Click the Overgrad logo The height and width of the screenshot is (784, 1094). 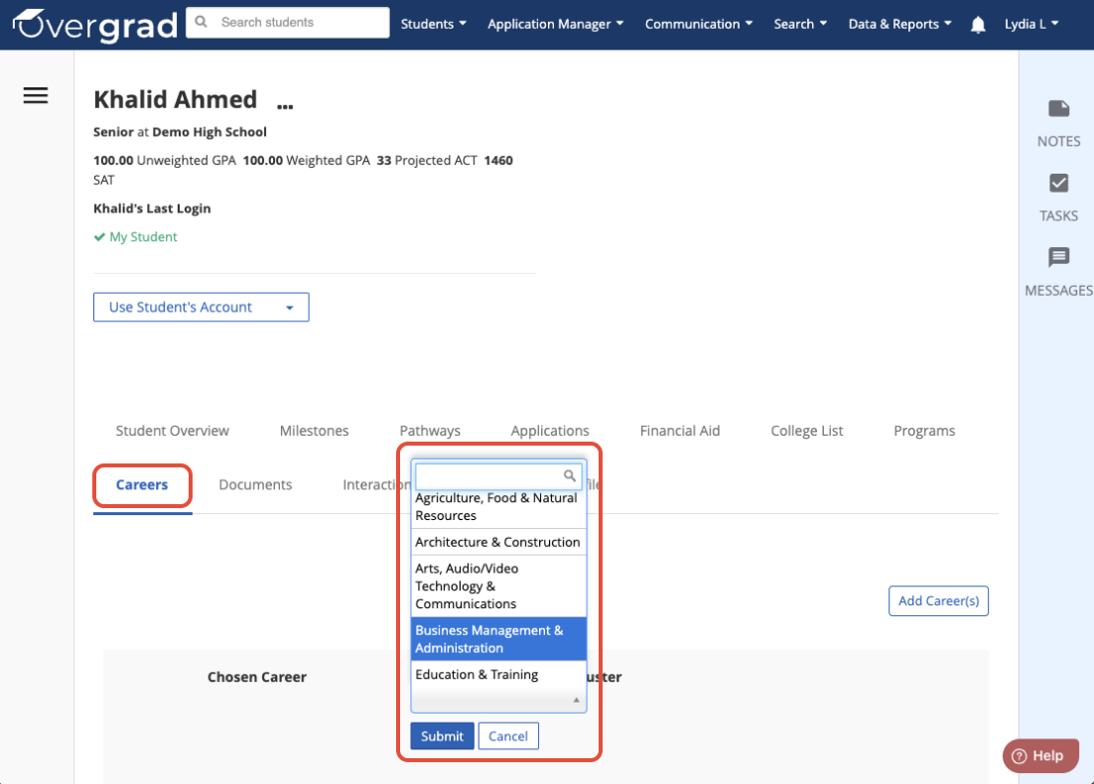[x=95, y=25]
